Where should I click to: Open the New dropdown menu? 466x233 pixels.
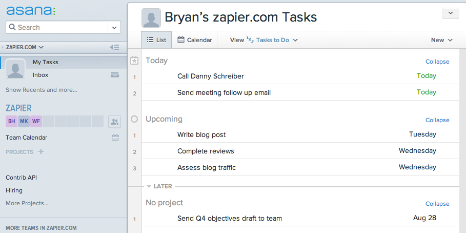click(441, 40)
